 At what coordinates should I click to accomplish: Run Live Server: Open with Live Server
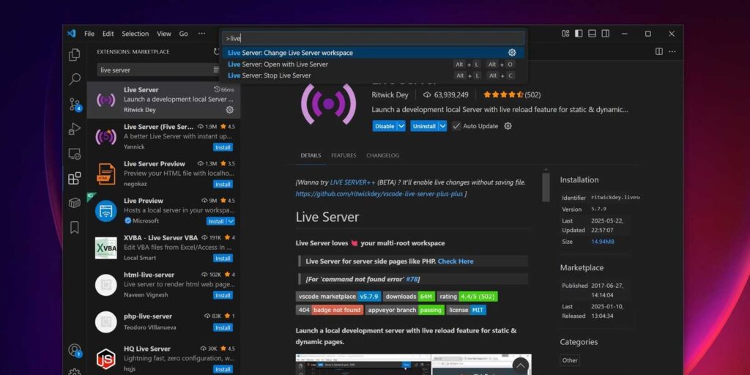click(x=373, y=64)
